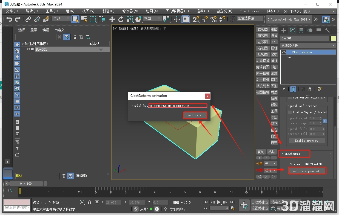Activate the Select Object tool
The width and height of the screenshot is (339, 215).
coord(75,19)
